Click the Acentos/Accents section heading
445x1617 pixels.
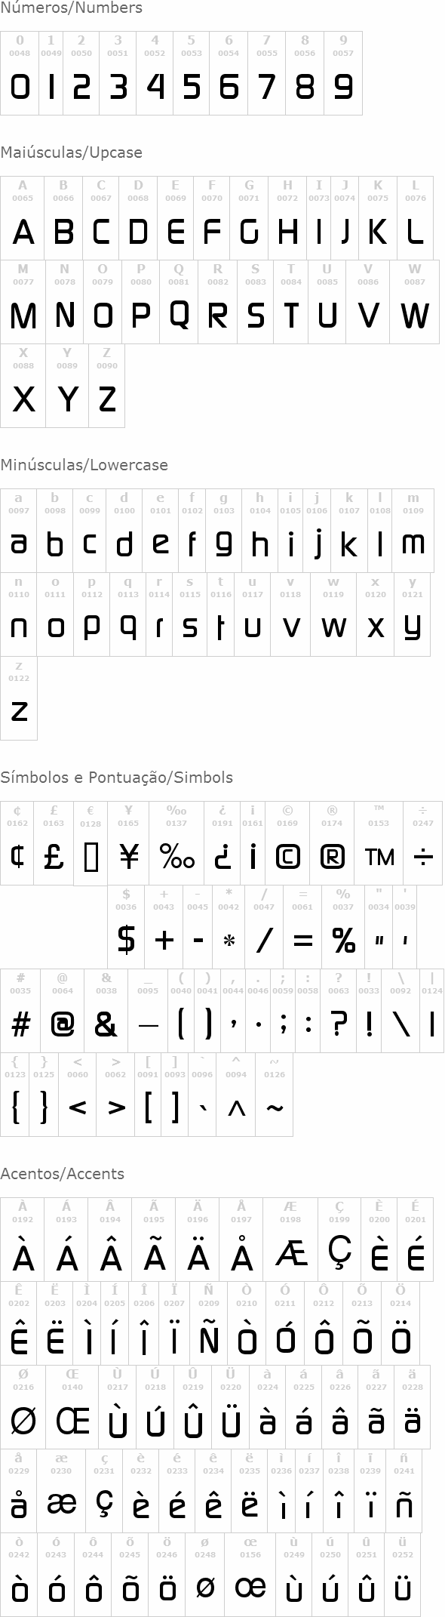point(63,1174)
